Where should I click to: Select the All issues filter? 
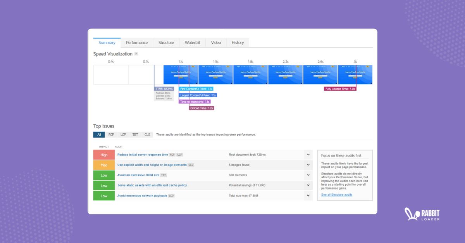point(99,134)
